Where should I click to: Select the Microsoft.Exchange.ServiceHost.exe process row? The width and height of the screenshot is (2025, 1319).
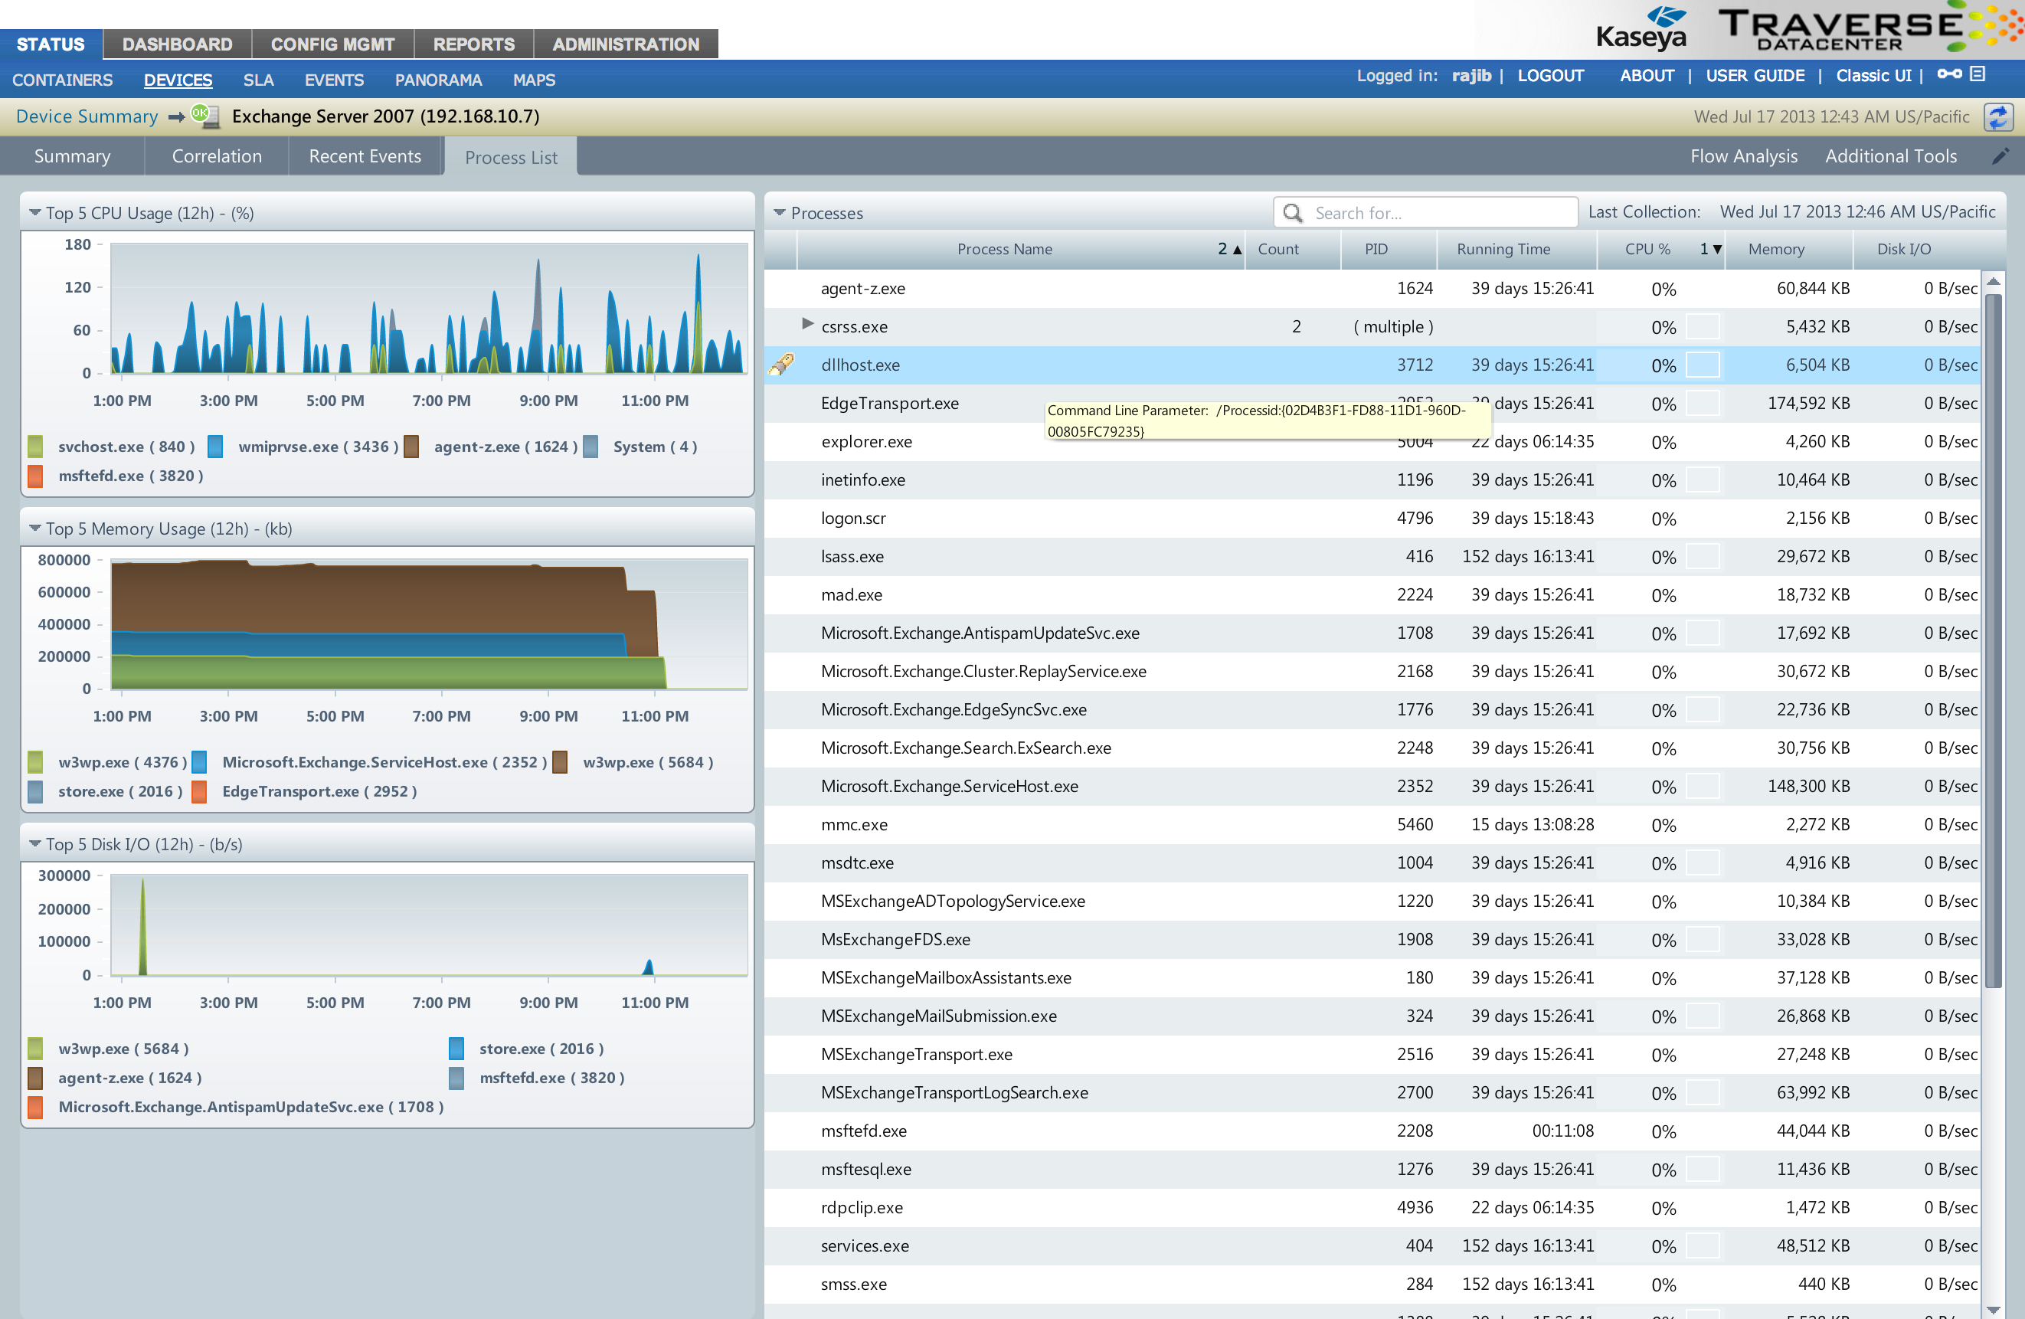(x=1372, y=787)
